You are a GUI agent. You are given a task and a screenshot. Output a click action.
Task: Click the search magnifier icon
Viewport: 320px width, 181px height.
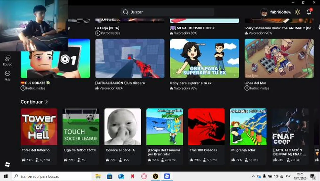[x=125, y=12]
